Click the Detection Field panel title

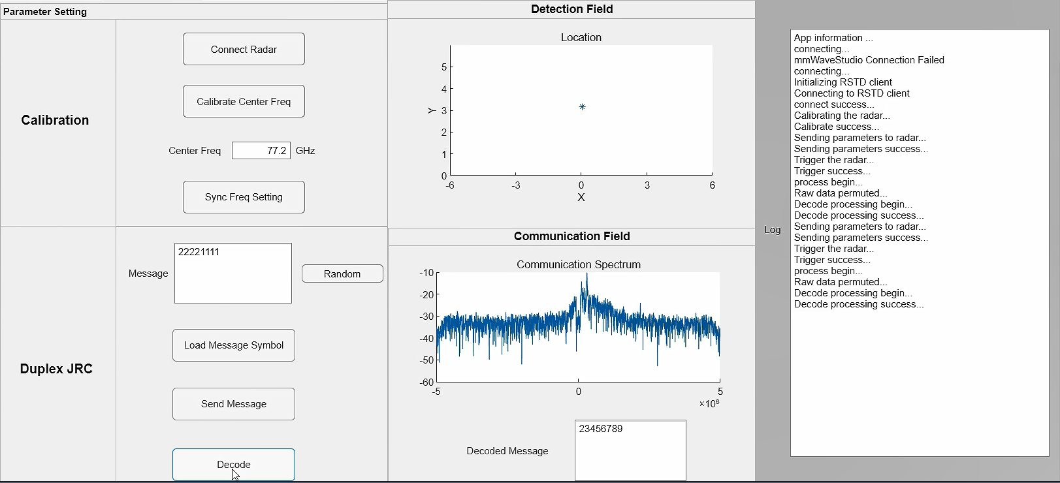[x=571, y=9]
